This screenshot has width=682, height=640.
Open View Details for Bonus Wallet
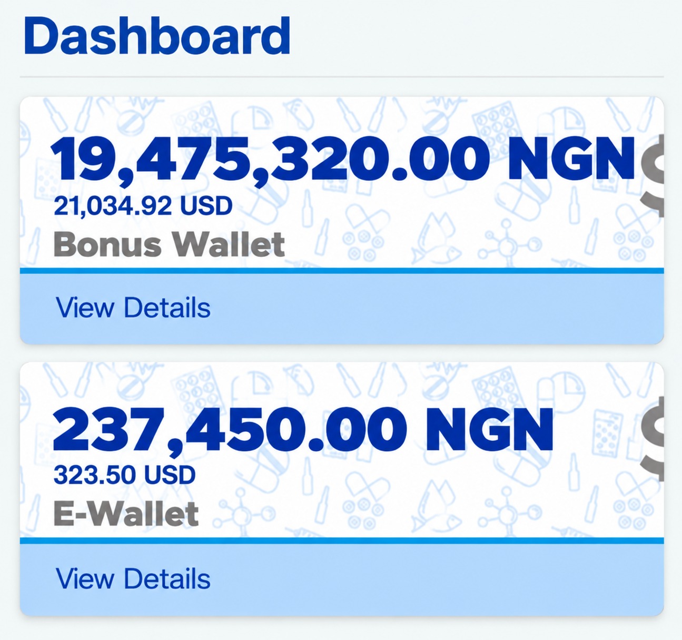133,308
